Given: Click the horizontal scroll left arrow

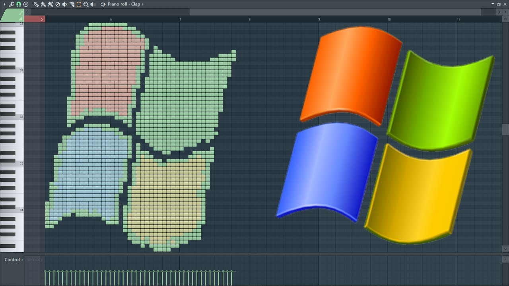Looking at the screenshot, I should coord(27,12).
